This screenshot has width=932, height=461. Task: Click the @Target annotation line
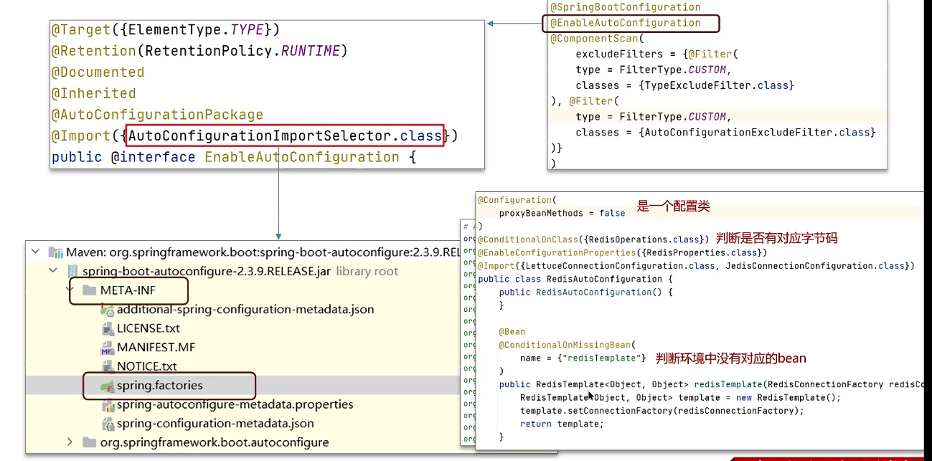[166, 30]
